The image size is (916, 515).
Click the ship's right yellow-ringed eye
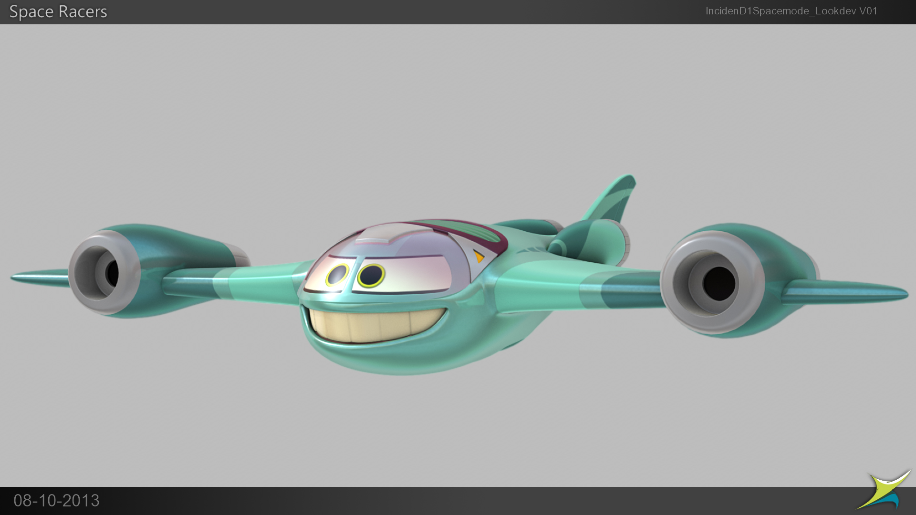(371, 275)
